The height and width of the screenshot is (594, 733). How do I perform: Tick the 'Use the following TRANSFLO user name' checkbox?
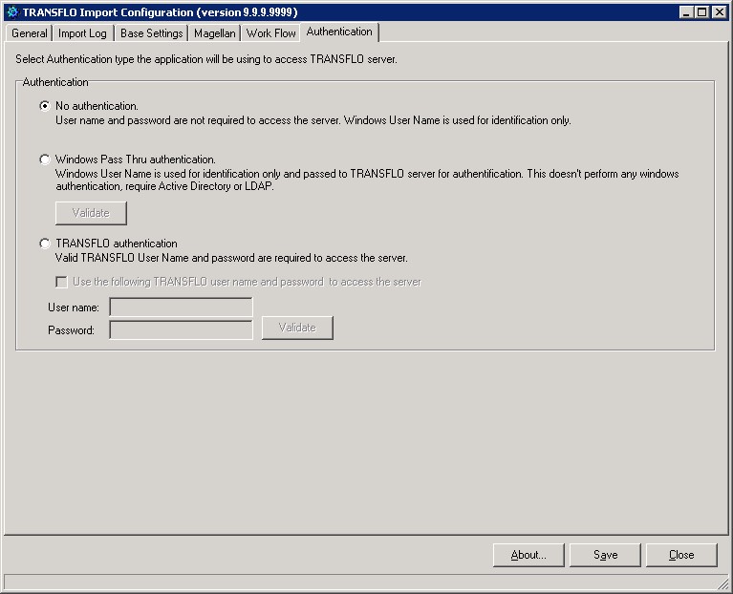click(x=61, y=282)
